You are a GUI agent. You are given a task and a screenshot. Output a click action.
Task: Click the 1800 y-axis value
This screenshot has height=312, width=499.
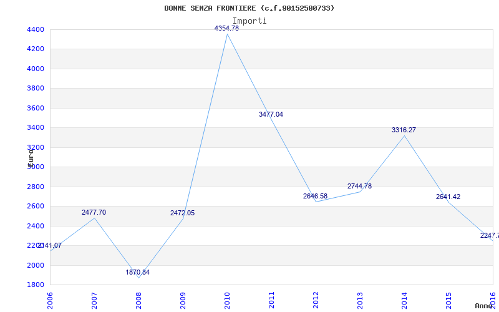pyautogui.click(x=34, y=285)
